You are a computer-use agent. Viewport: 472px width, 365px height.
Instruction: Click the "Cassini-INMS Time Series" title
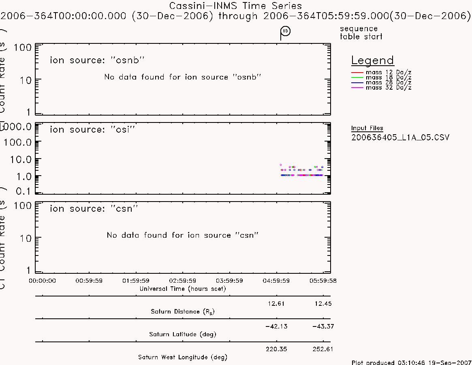click(x=235, y=6)
